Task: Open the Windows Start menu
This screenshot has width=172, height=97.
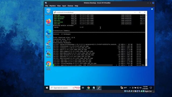Action: click(x=47, y=88)
